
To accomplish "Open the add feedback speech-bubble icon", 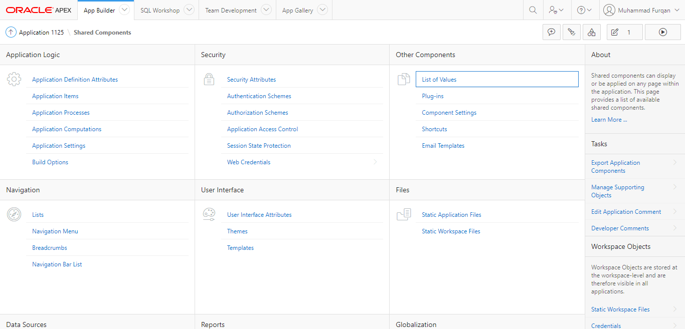I will [x=552, y=32].
